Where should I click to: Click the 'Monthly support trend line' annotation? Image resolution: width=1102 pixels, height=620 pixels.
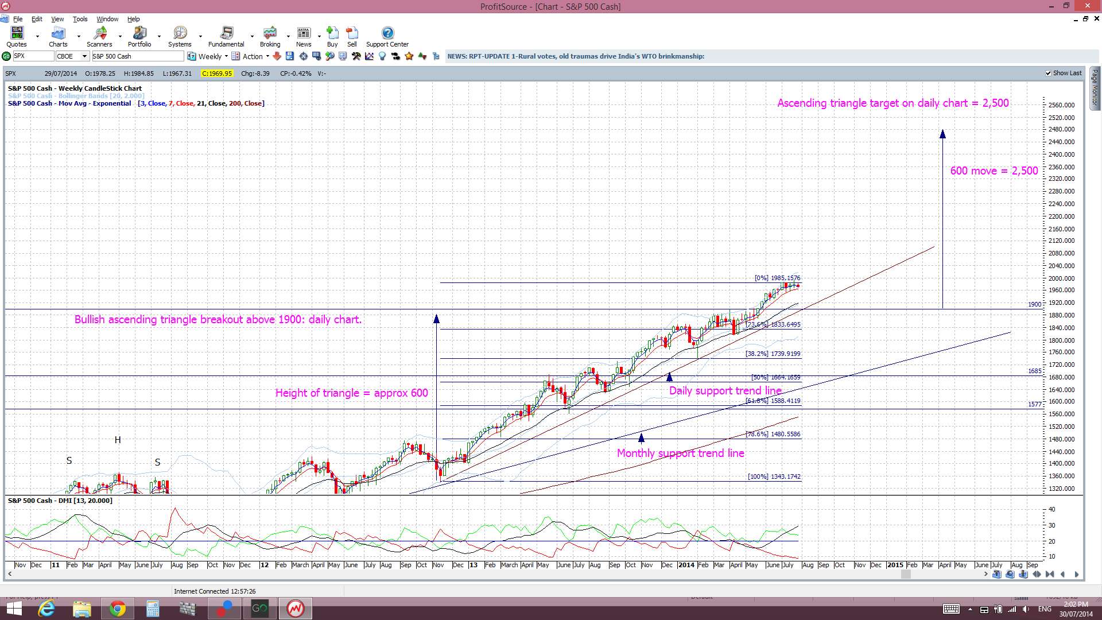(681, 453)
